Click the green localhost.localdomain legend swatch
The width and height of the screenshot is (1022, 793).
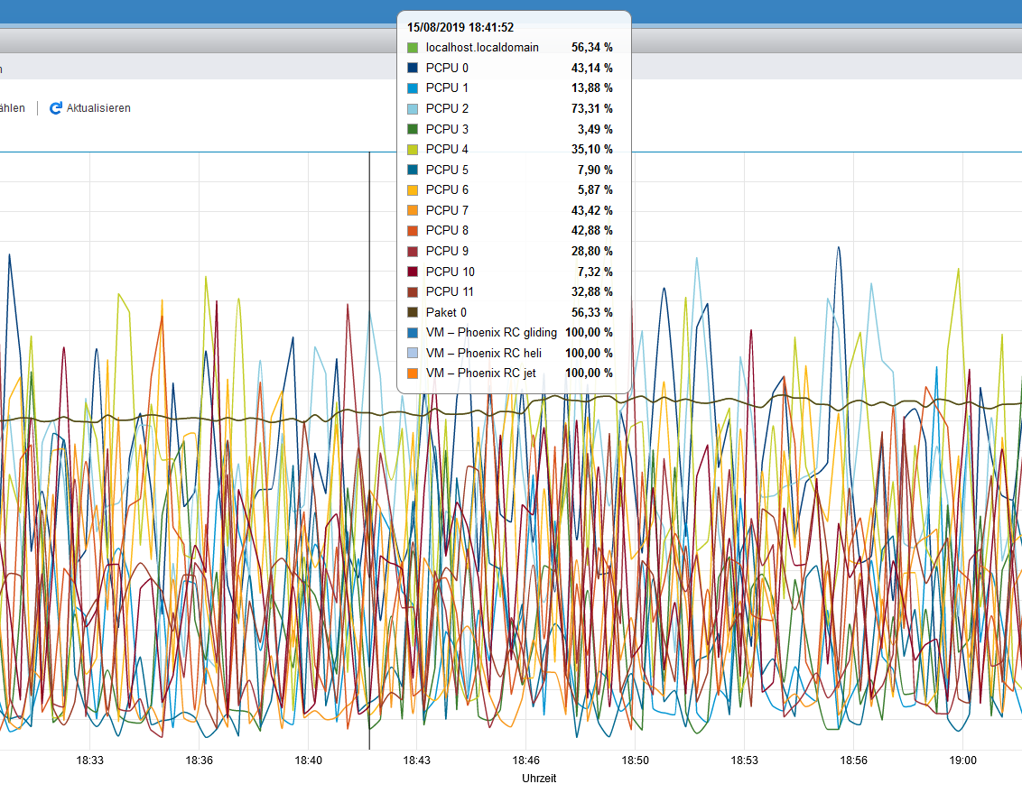pos(413,47)
